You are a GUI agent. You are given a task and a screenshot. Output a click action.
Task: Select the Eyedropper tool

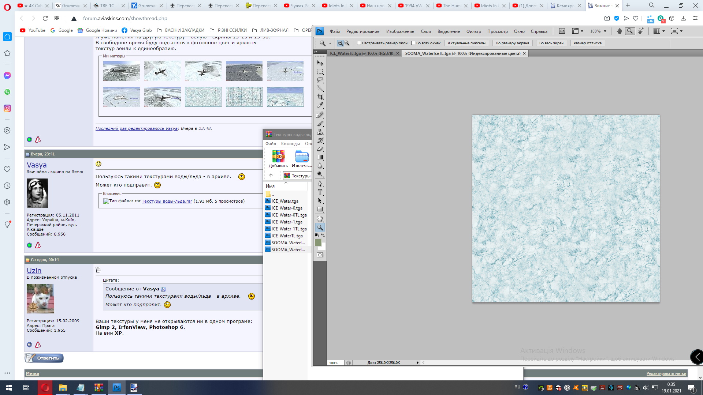320,105
